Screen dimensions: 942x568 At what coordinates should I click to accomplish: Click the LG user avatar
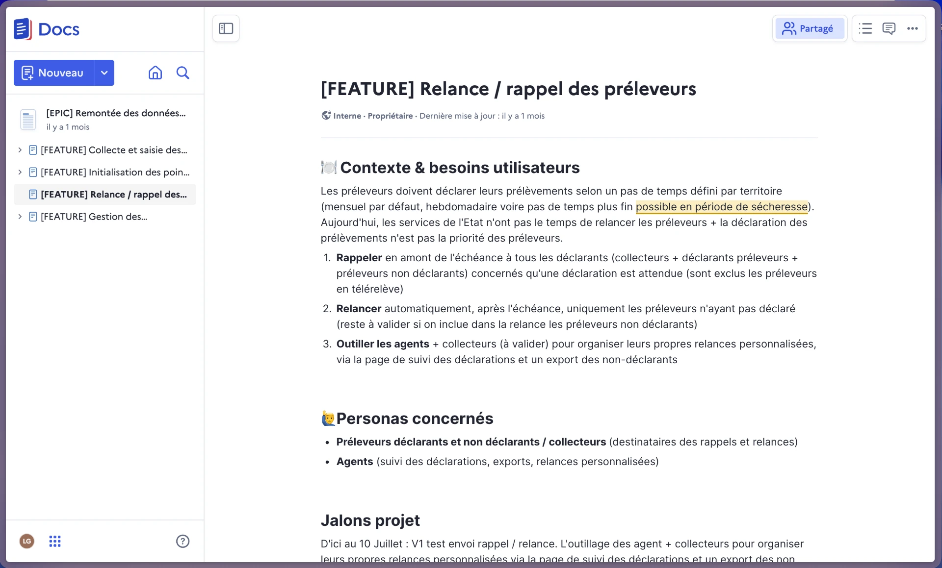tap(26, 541)
